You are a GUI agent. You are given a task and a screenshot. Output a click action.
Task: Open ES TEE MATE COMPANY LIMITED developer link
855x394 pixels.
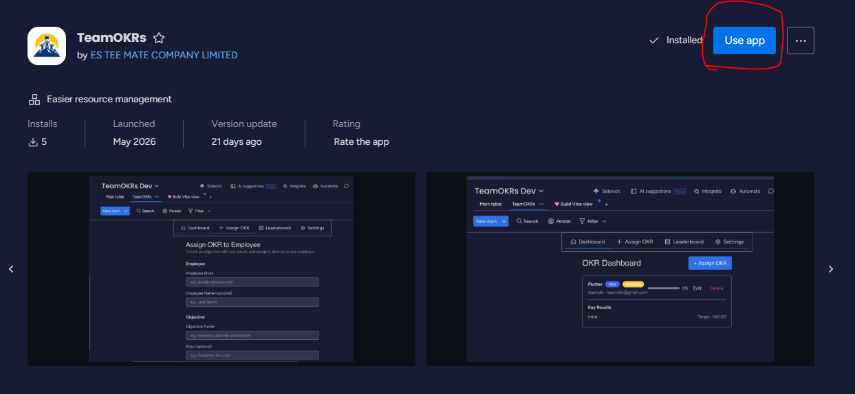(x=164, y=55)
